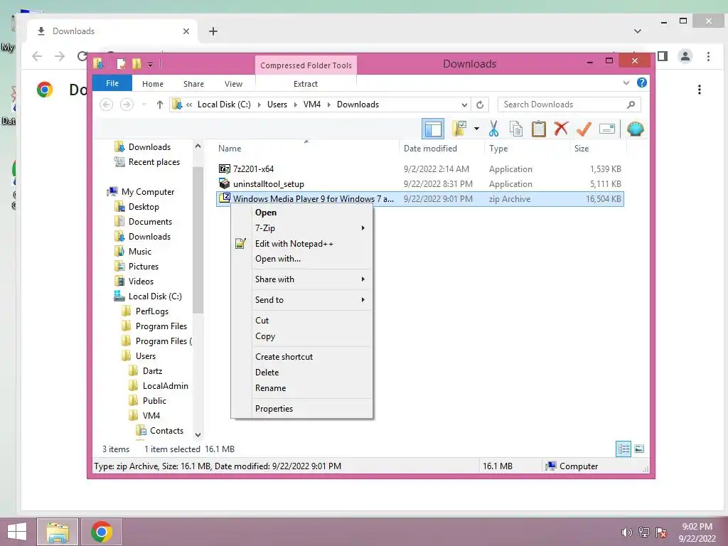Switch to large icons view in status bar

(639, 449)
